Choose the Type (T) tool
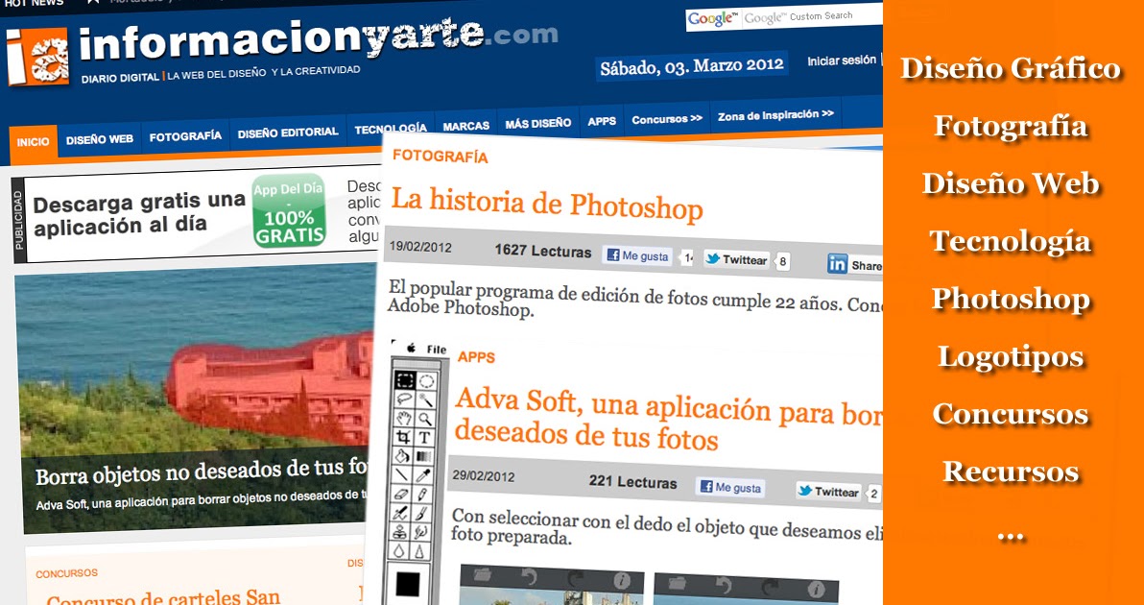 pos(426,436)
